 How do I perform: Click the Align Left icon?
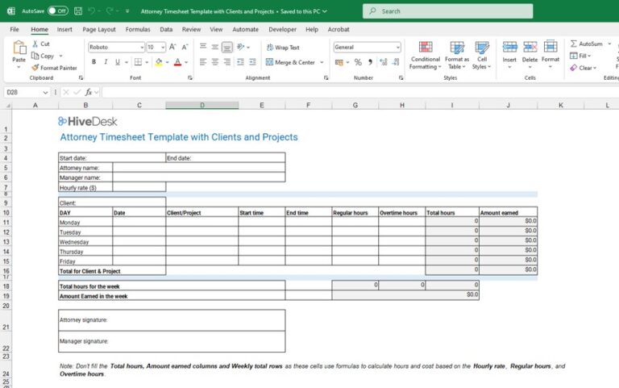[203, 62]
